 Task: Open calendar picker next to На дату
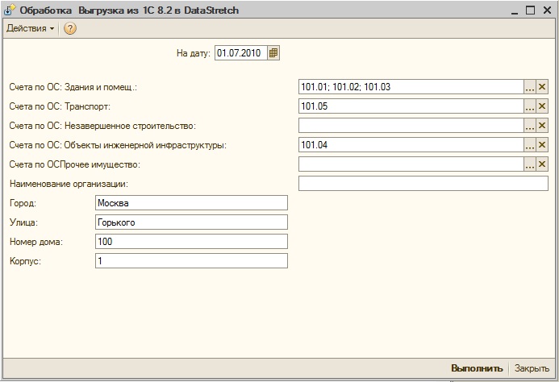tap(273, 53)
